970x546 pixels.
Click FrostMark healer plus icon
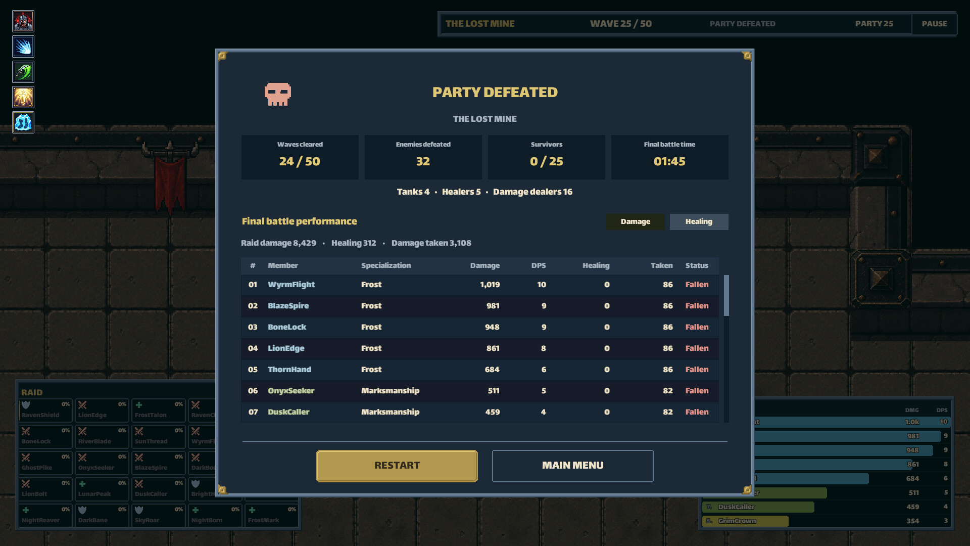(252, 510)
